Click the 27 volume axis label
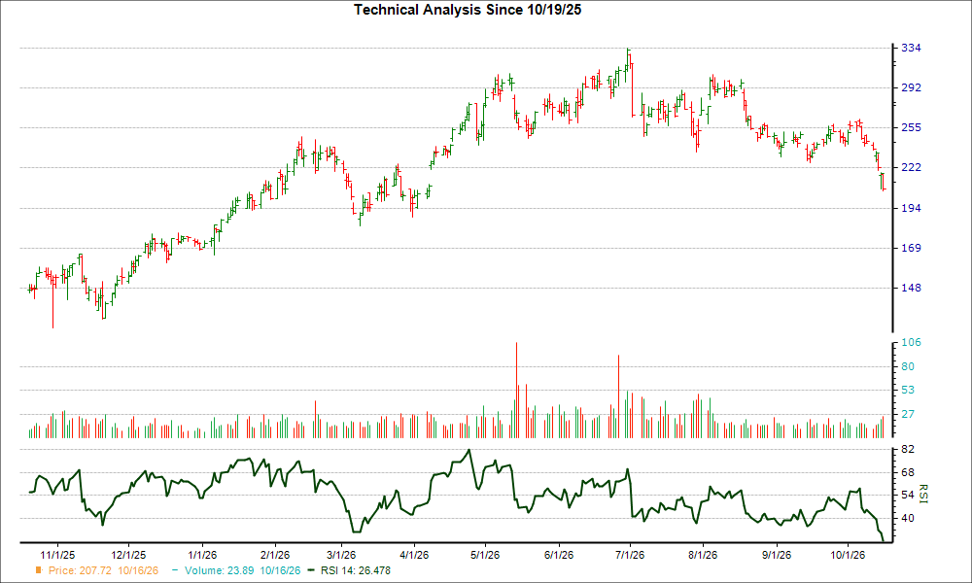The height and width of the screenshot is (583, 972). [908, 415]
